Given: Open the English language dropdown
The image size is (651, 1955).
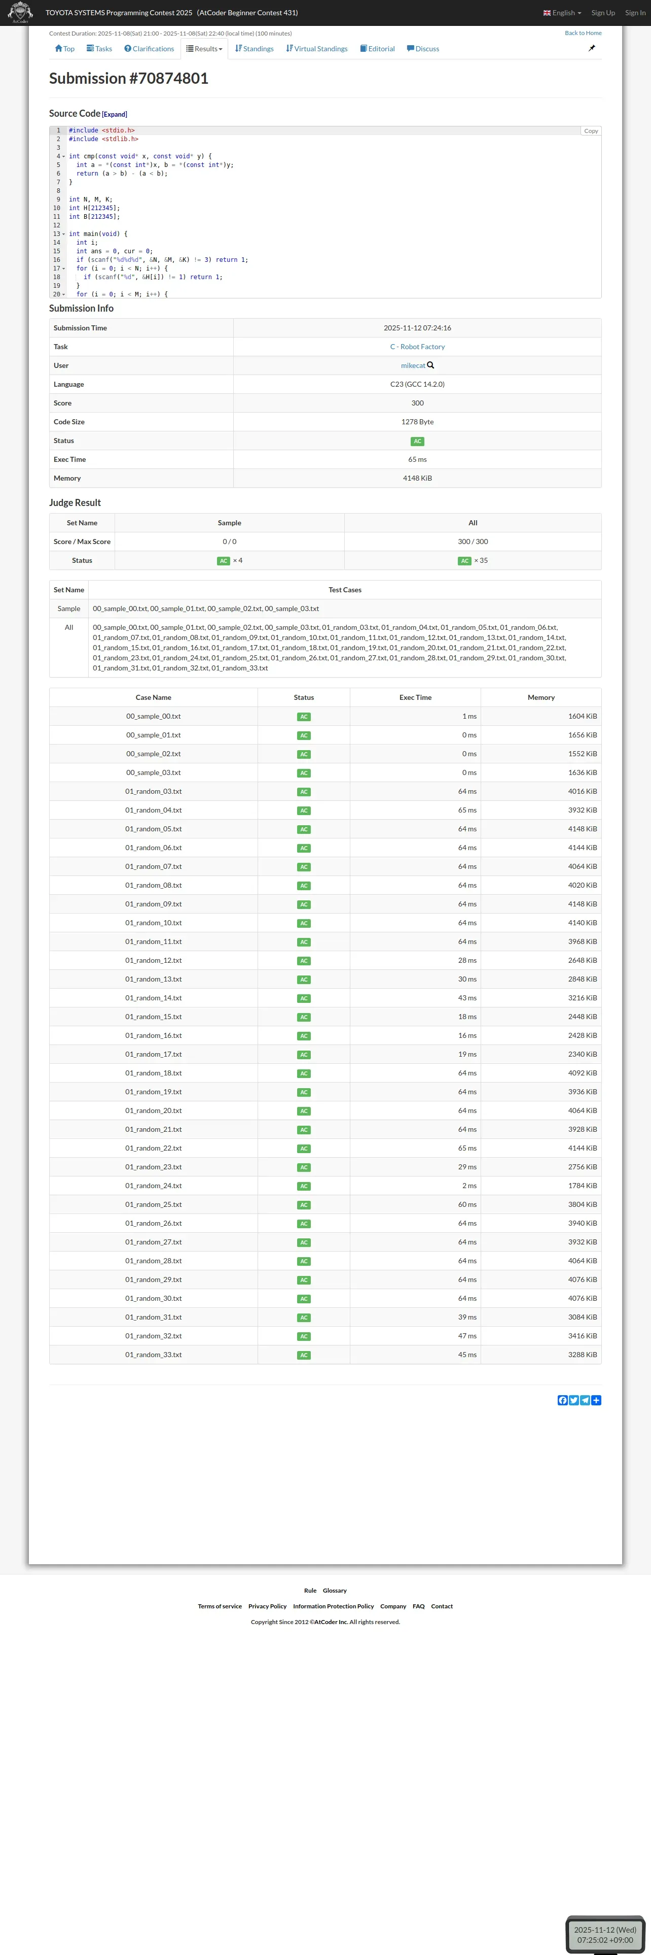Looking at the screenshot, I should pos(562,13).
